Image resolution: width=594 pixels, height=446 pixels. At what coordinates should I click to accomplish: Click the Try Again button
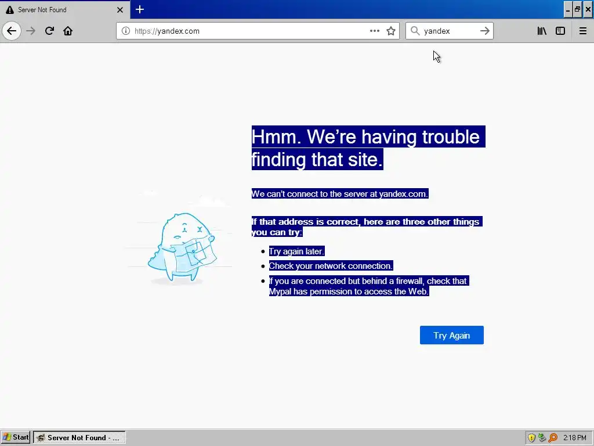pyautogui.click(x=451, y=335)
